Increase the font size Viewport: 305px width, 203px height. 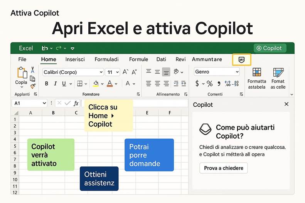tap(125, 72)
